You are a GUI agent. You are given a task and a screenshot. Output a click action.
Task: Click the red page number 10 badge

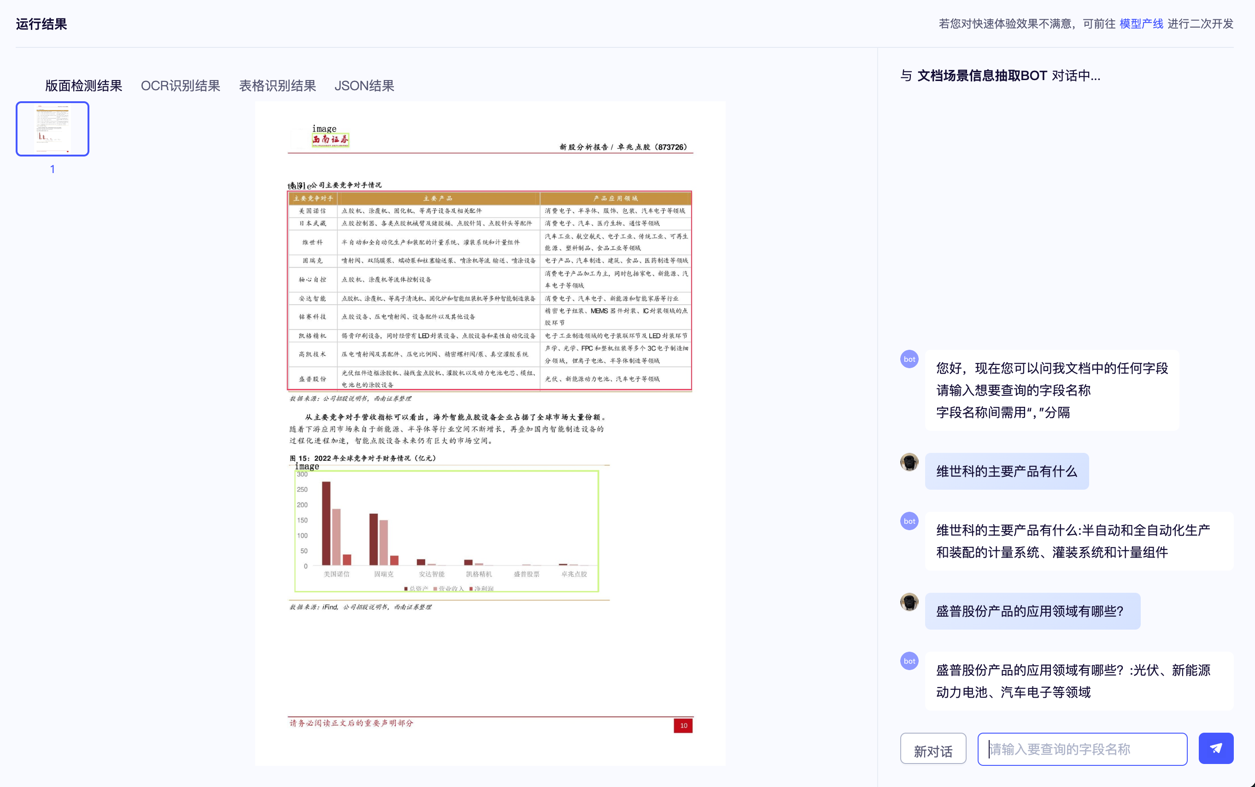[x=683, y=726]
